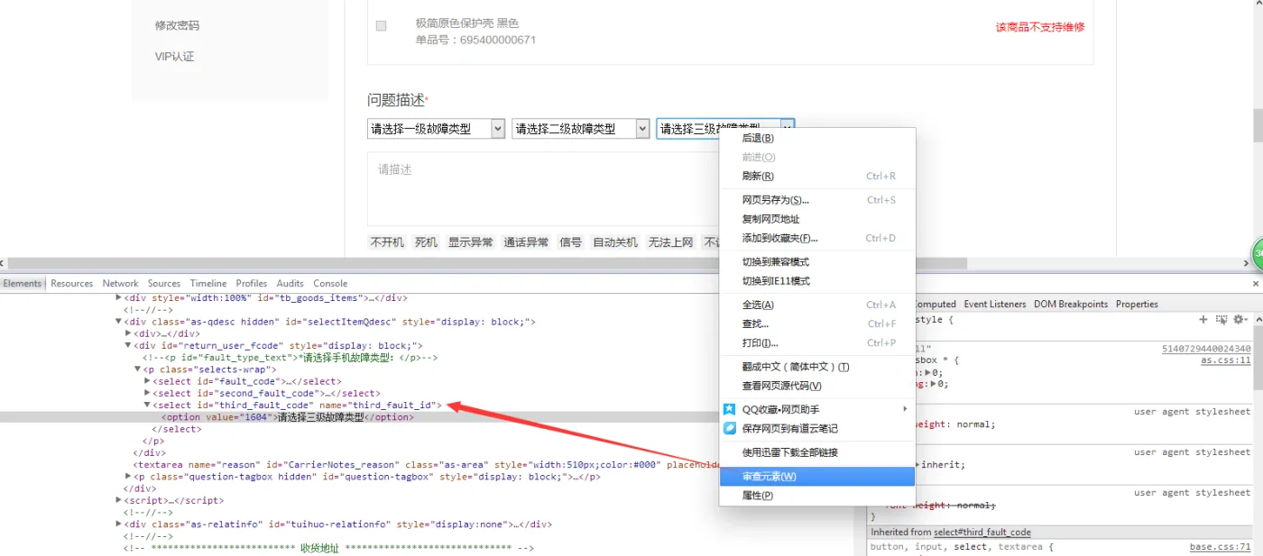Open the 请选择二级故障类型 dropdown

[580, 129]
